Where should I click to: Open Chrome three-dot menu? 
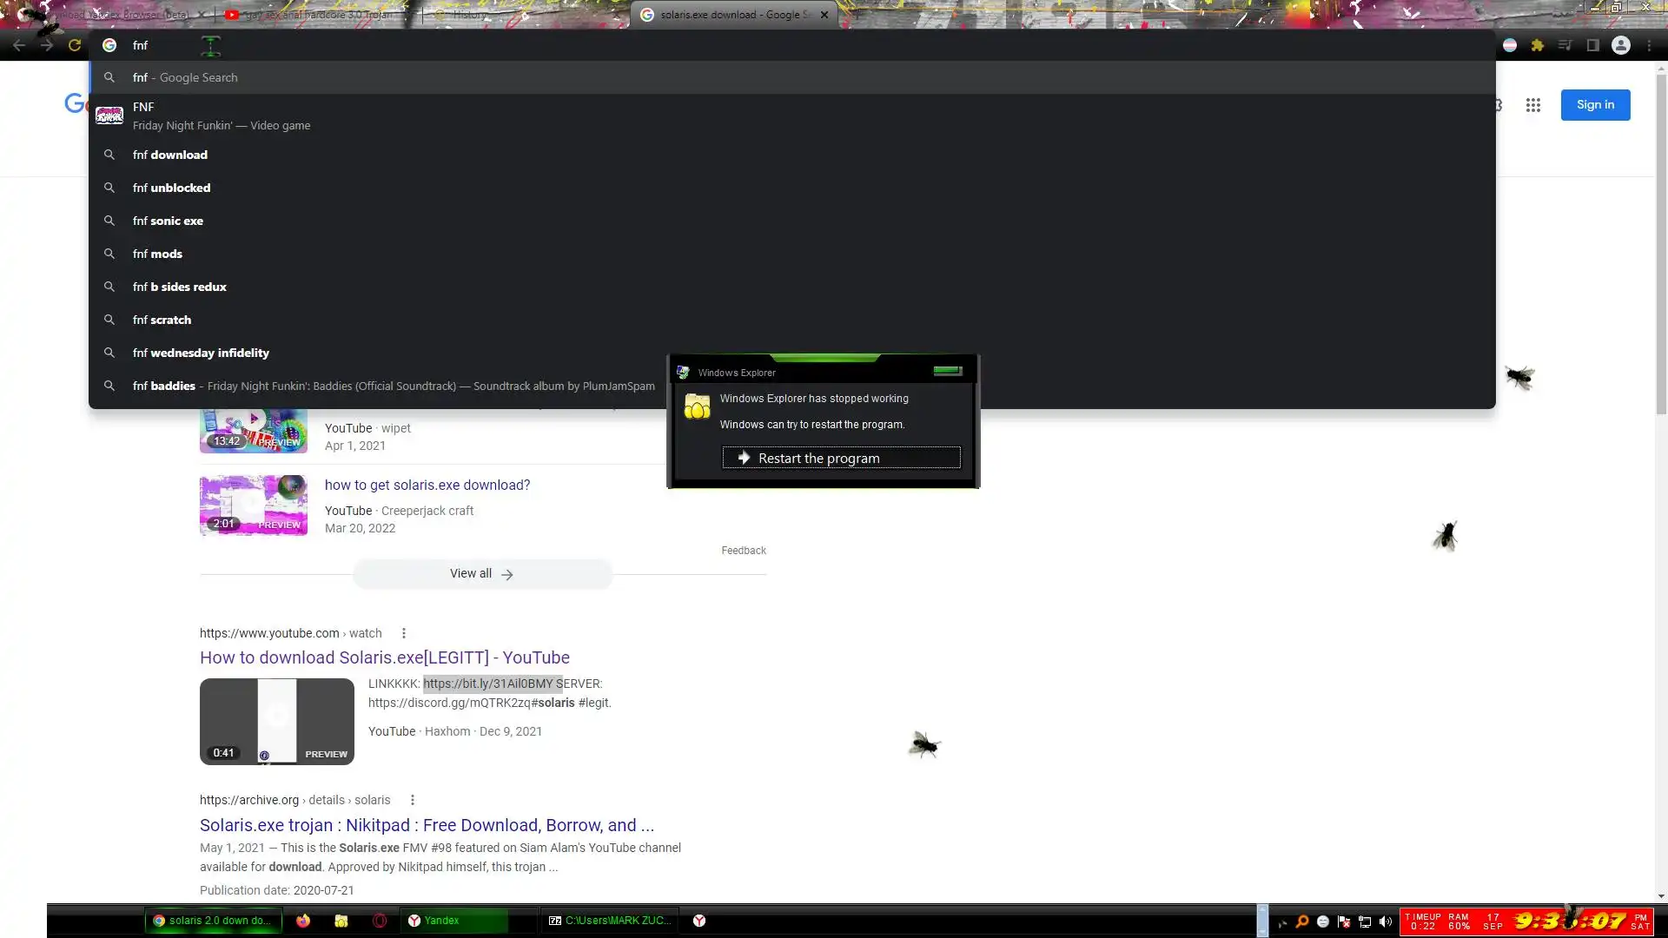1649,45
